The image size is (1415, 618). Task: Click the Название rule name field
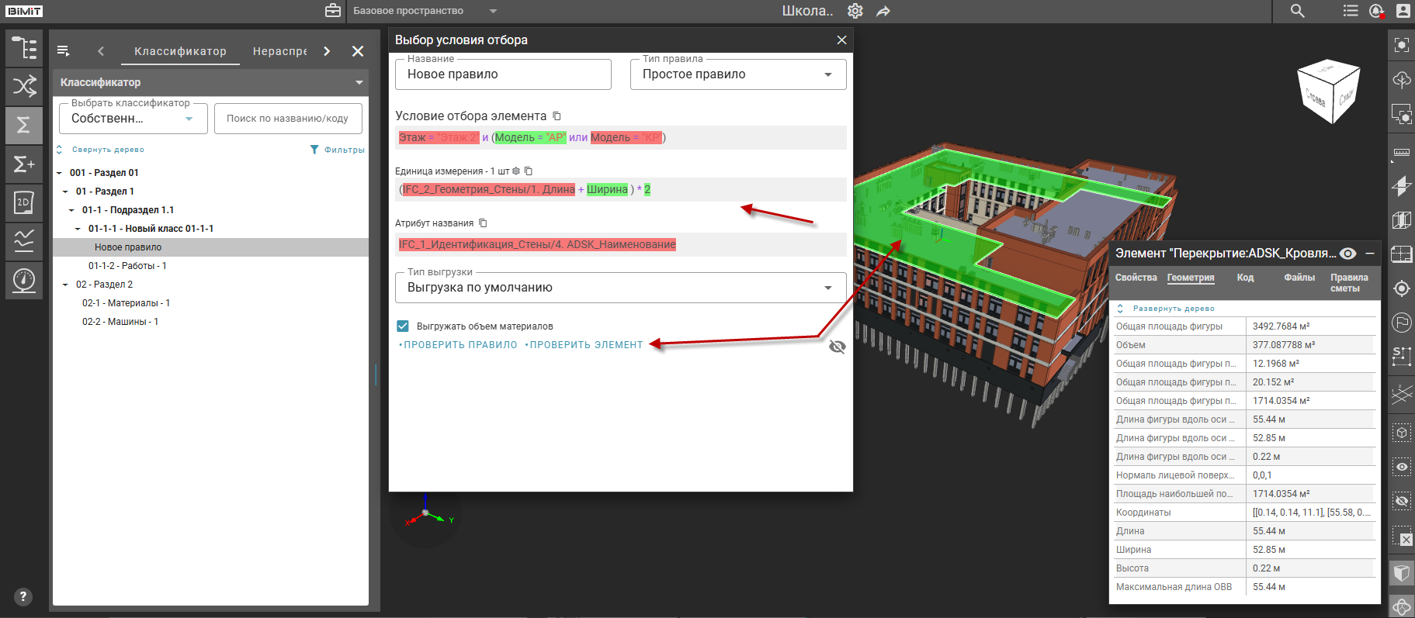[x=503, y=74]
